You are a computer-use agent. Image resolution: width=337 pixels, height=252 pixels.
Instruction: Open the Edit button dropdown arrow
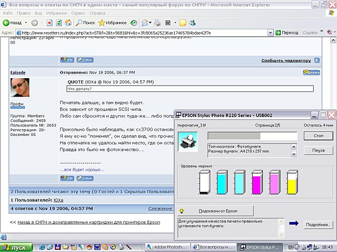175,23
